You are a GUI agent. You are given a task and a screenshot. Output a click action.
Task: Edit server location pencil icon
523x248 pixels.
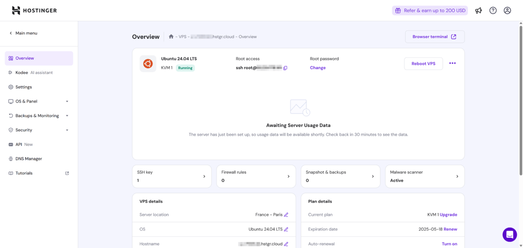(x=286, y=215)
